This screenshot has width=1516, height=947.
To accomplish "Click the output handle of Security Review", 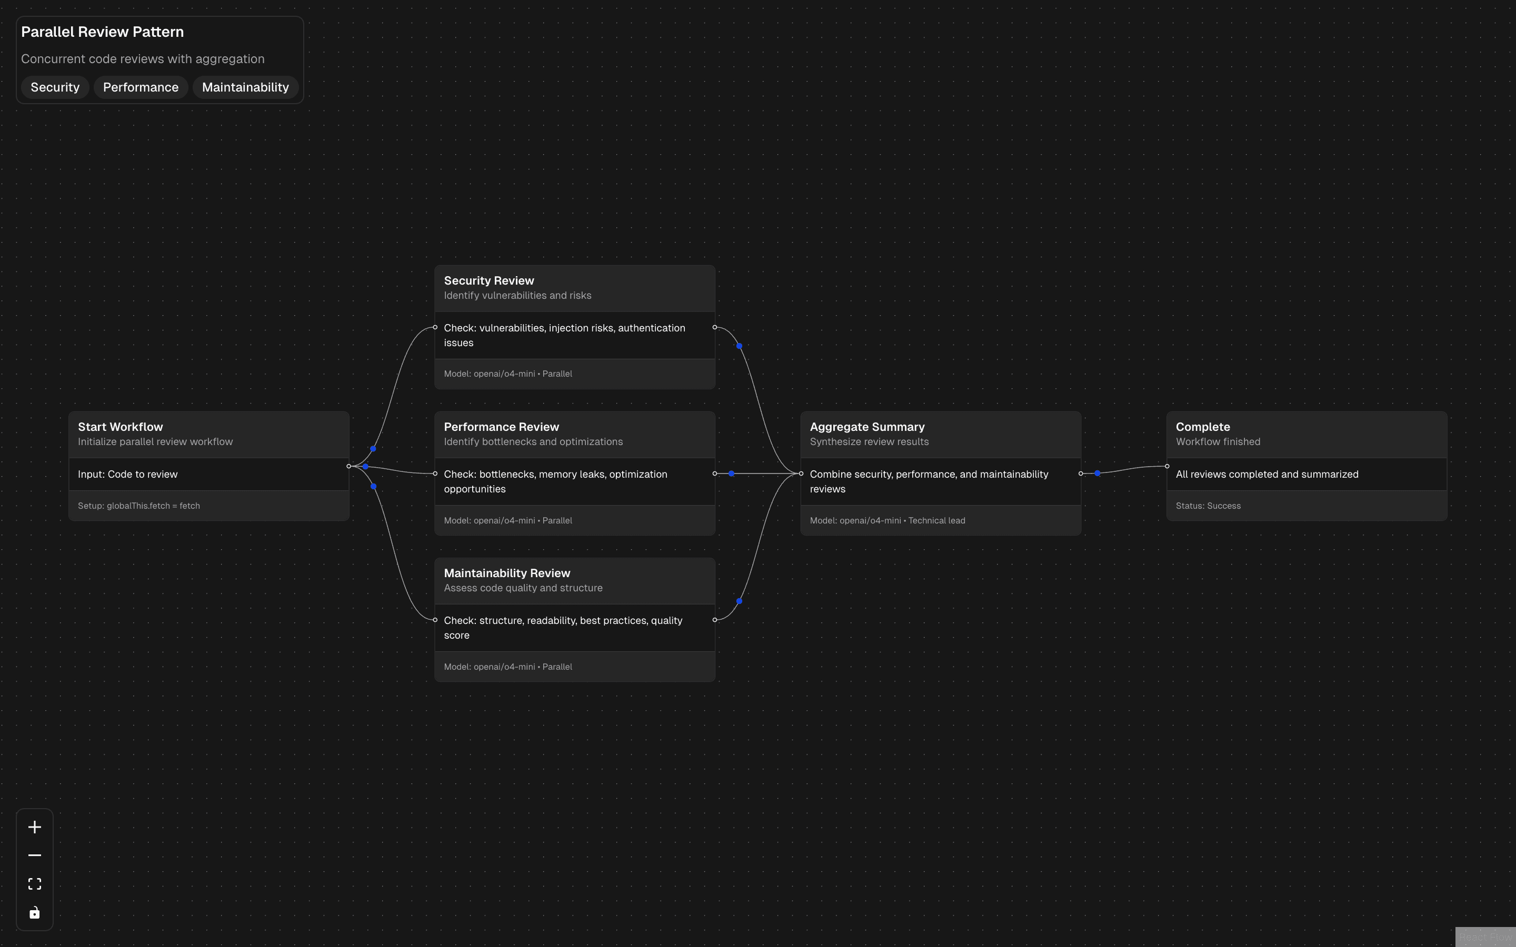I will (715, 327).
